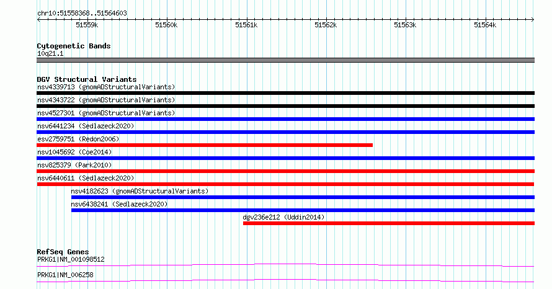Click the chr10:51558368..51564603 coordinate label
Viewport: 552px width, 289px height.
[x=82, y=14]
